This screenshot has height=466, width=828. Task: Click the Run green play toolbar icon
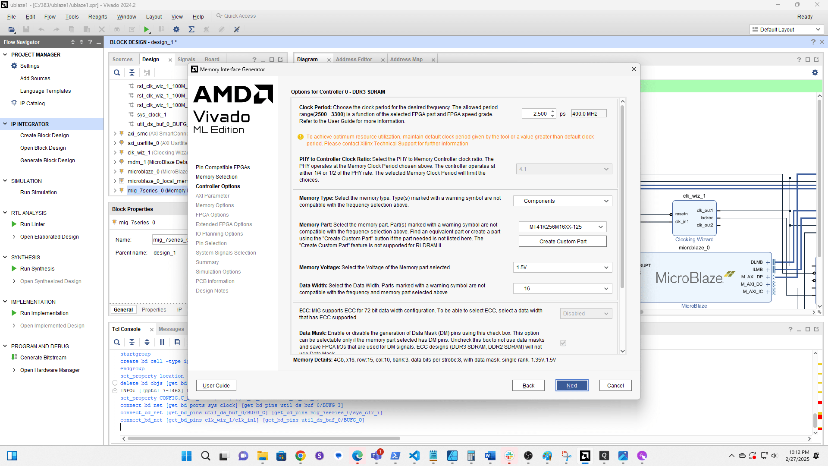pos(146,29)
